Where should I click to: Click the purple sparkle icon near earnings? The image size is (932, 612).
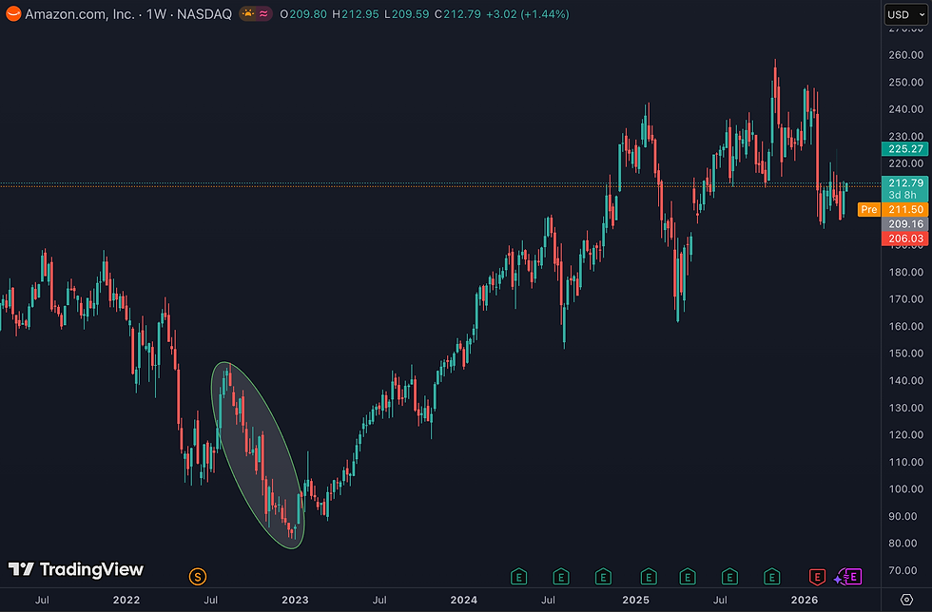point(838,579)
